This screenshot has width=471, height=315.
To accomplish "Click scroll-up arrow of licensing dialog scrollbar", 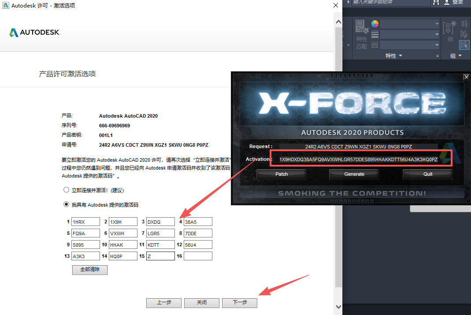I will tap(338, 22).
